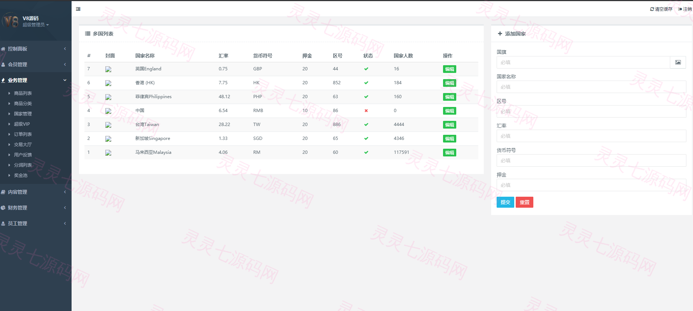Screen dimensions: 693x311
Task: Toggle the red cross status for 中国
Action: (366, 111)
